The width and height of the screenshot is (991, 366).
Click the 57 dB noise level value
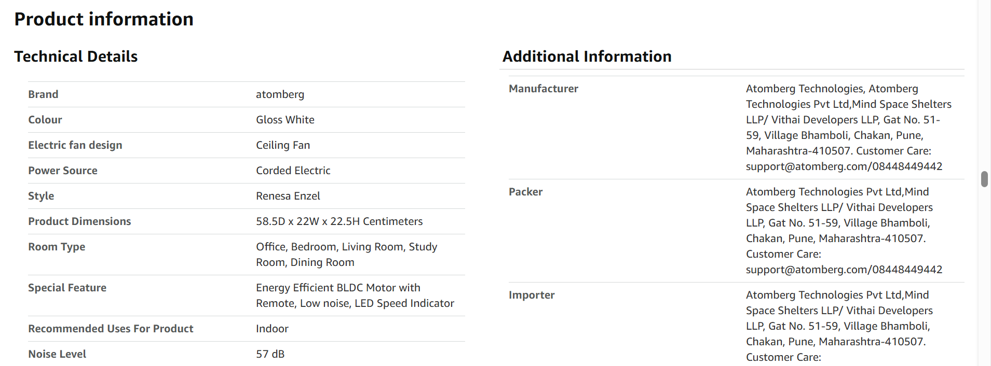coord(270,354)
